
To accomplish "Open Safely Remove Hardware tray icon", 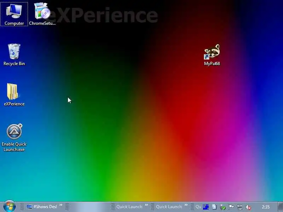I will 223,207.
